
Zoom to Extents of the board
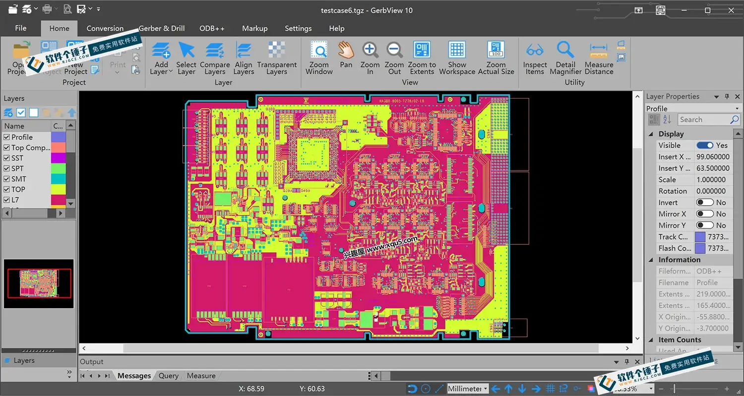coord(422,57)
